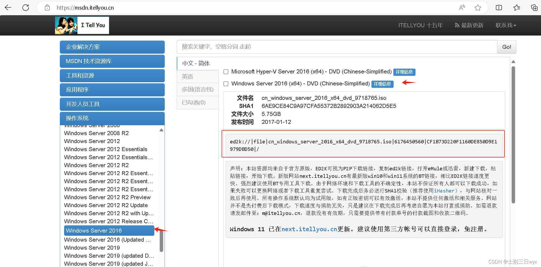
Task: Go back with the browser back arrow
Action: pyautogui.click(x=8, y=7)
